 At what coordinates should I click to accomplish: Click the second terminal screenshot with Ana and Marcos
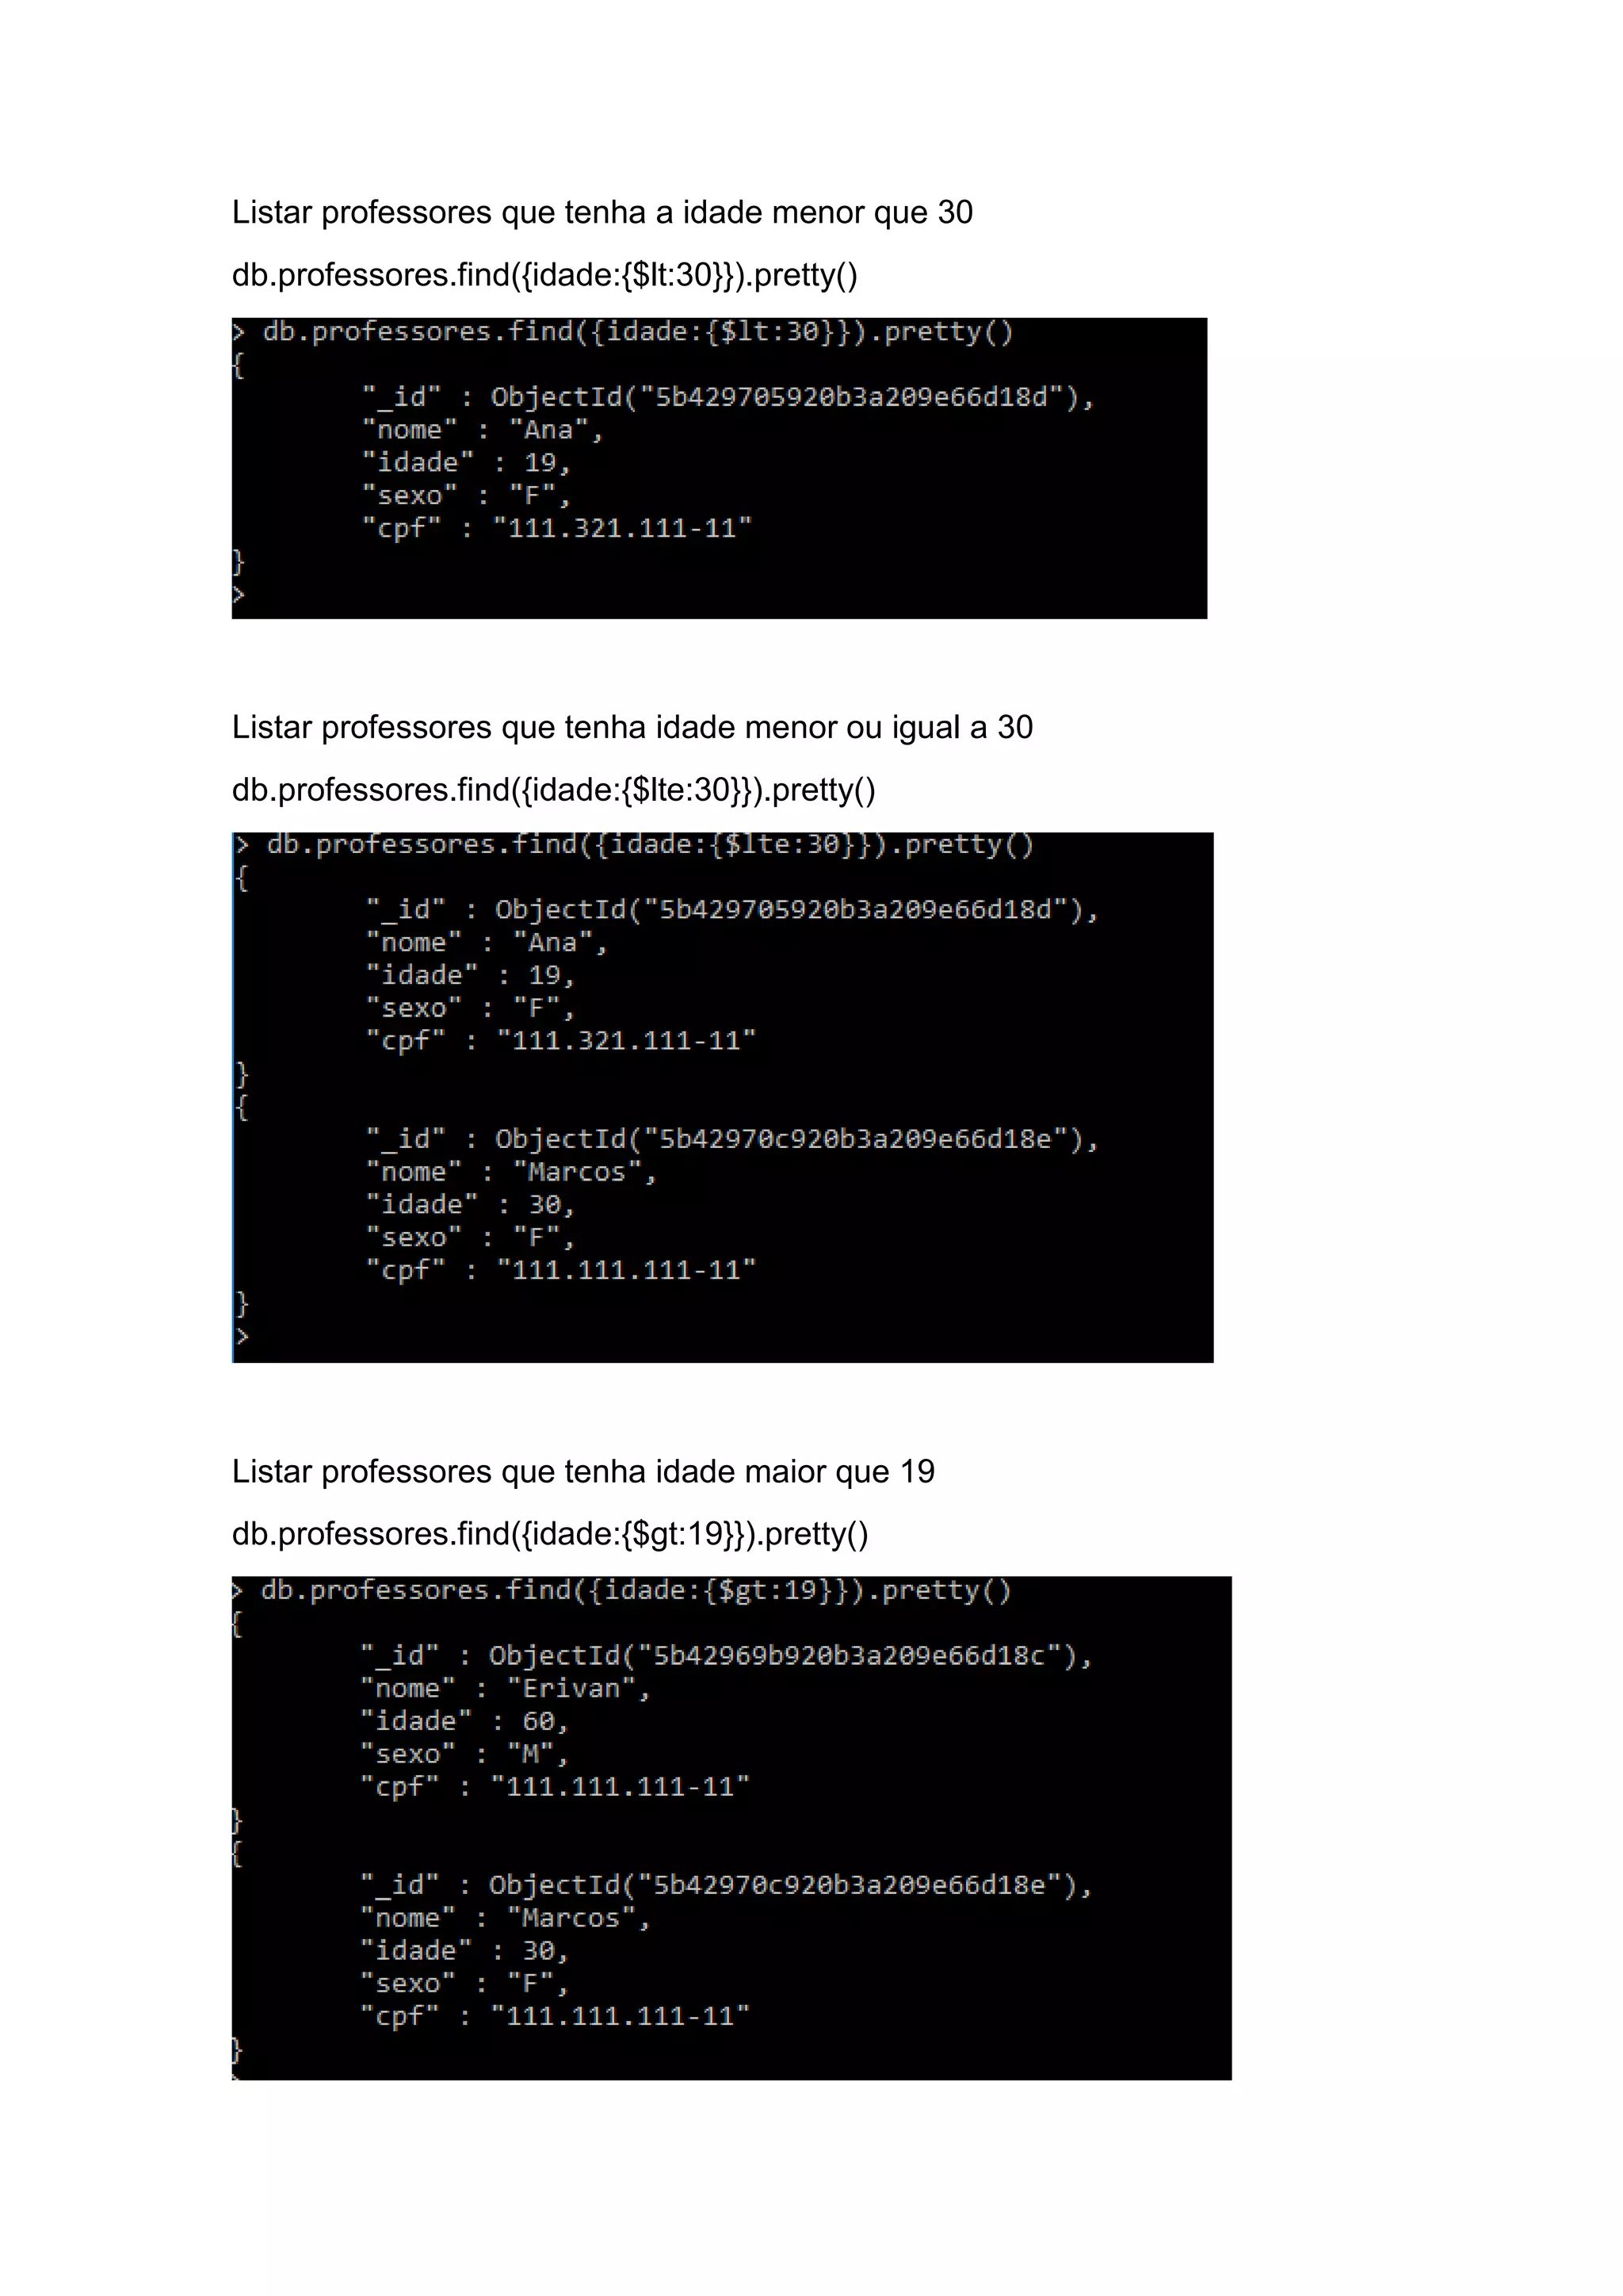coord(723,1097)
